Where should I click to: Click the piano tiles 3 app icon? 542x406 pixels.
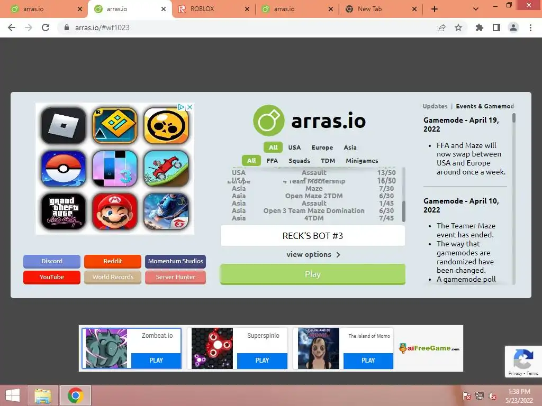click(x=115, y=169)
